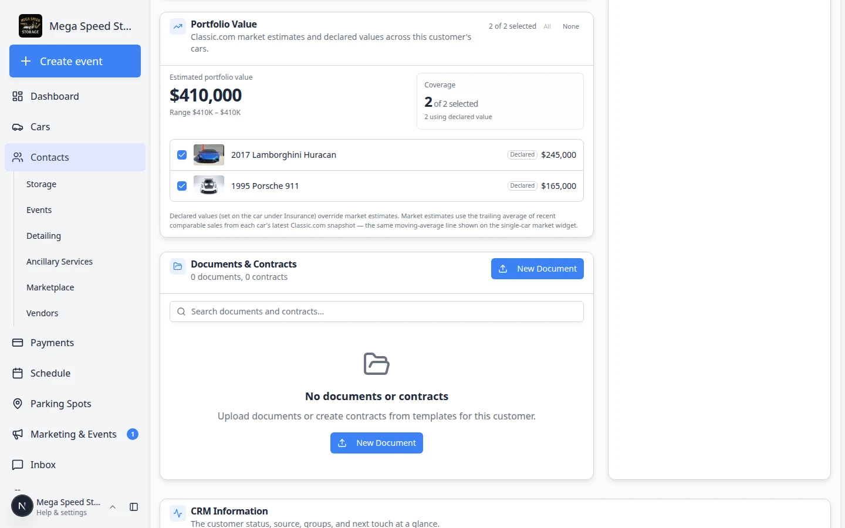Open Marketing & Events

tap(75, 434)
